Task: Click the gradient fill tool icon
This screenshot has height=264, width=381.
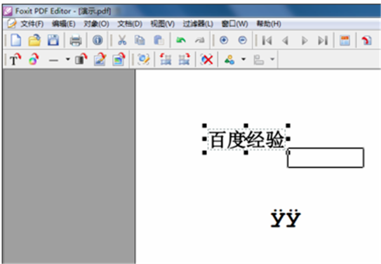Action: click(x=81, y=59)
